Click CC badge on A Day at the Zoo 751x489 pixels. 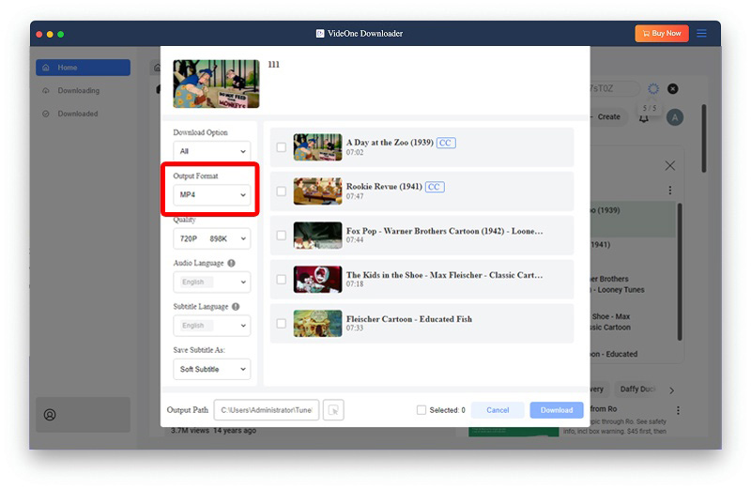(446, 143)
